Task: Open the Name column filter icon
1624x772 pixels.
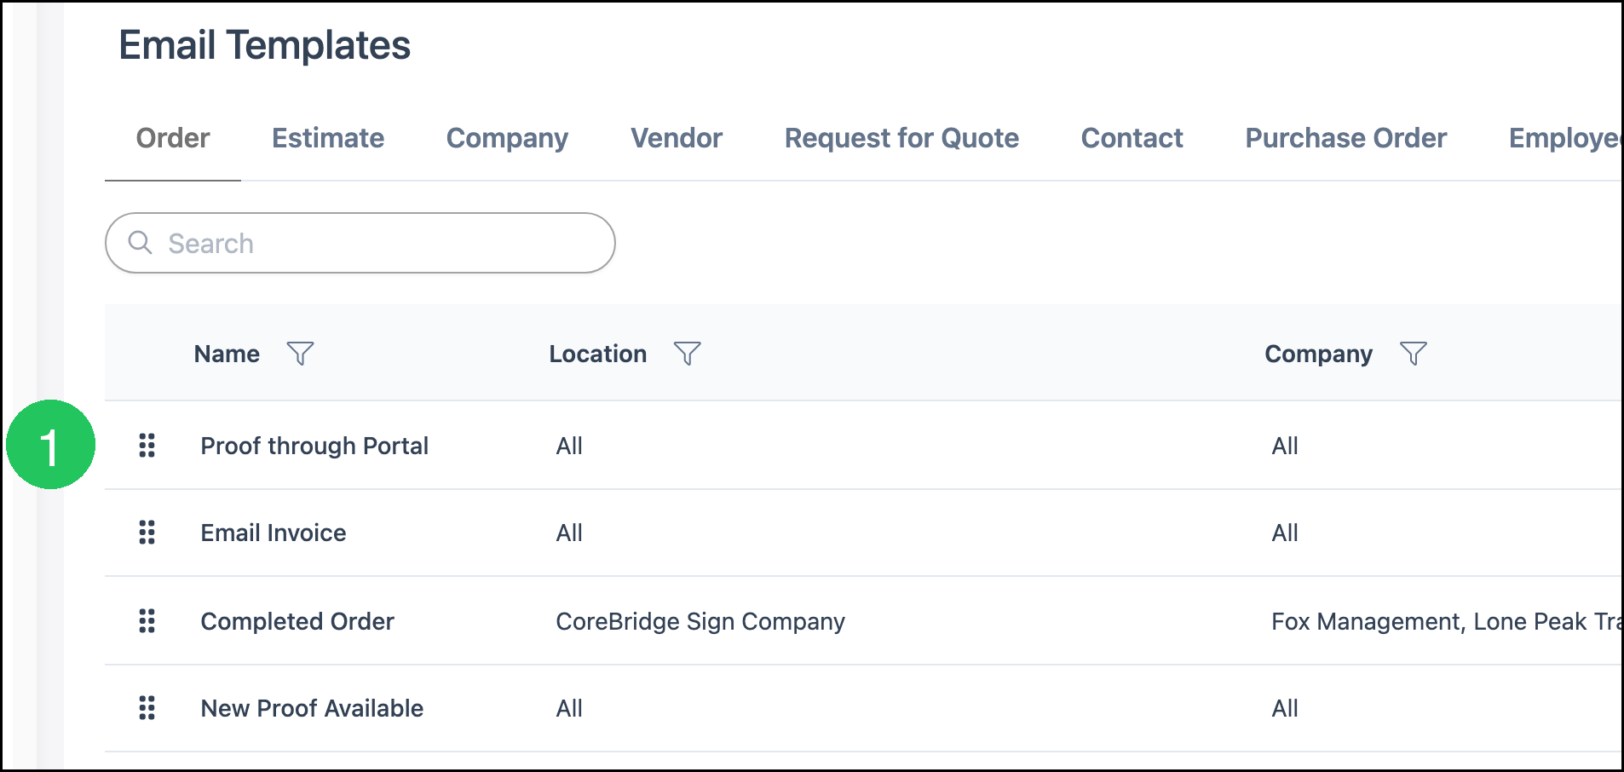Action: click(300, 354)
